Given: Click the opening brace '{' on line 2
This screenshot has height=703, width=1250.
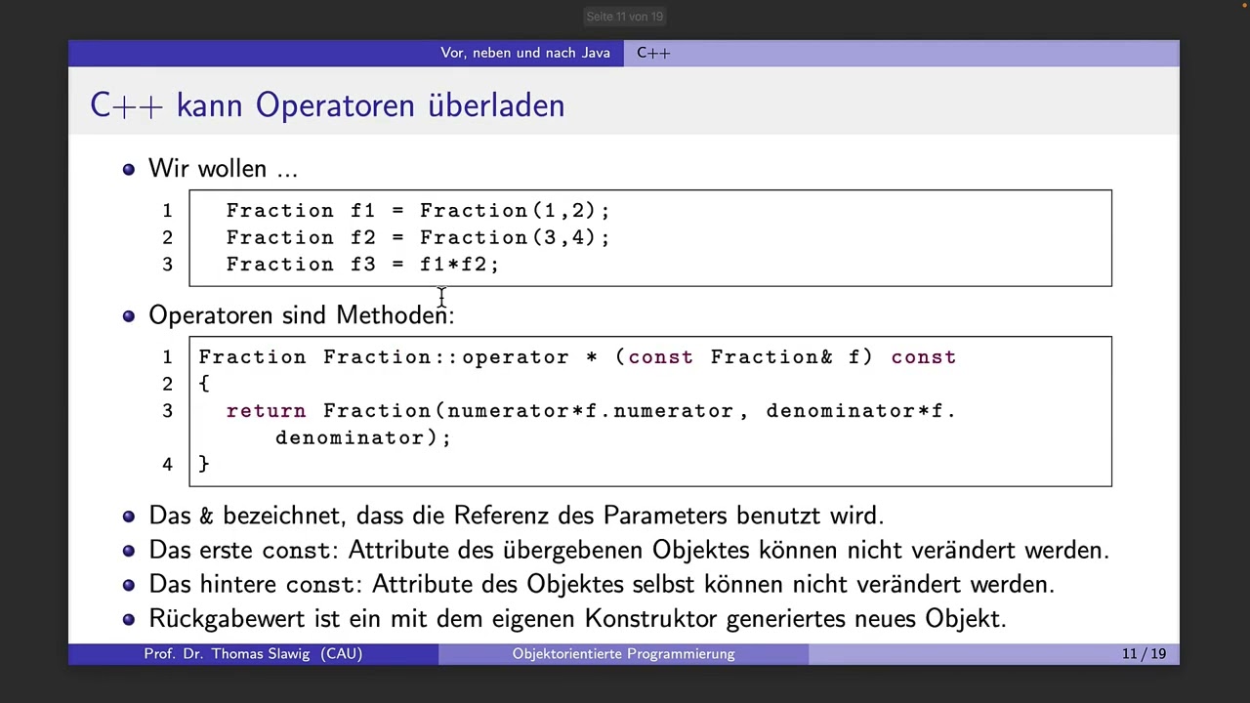Looking at the screenshot, I should click(x=204, y=384).
